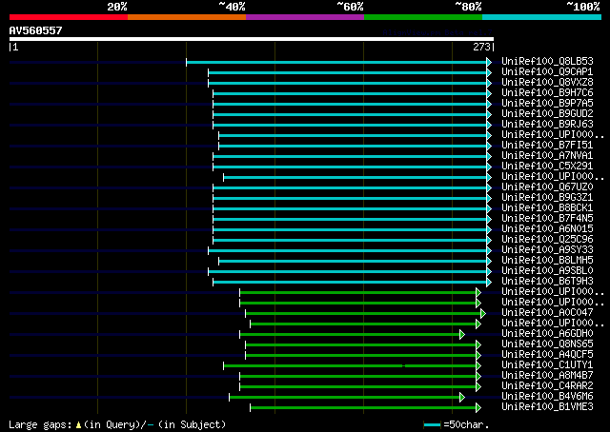Click the cyan arrowhead ending the B6T9H3 alignment
The image size is (610, 432).
pyautogui.click(x=489, y=283)
